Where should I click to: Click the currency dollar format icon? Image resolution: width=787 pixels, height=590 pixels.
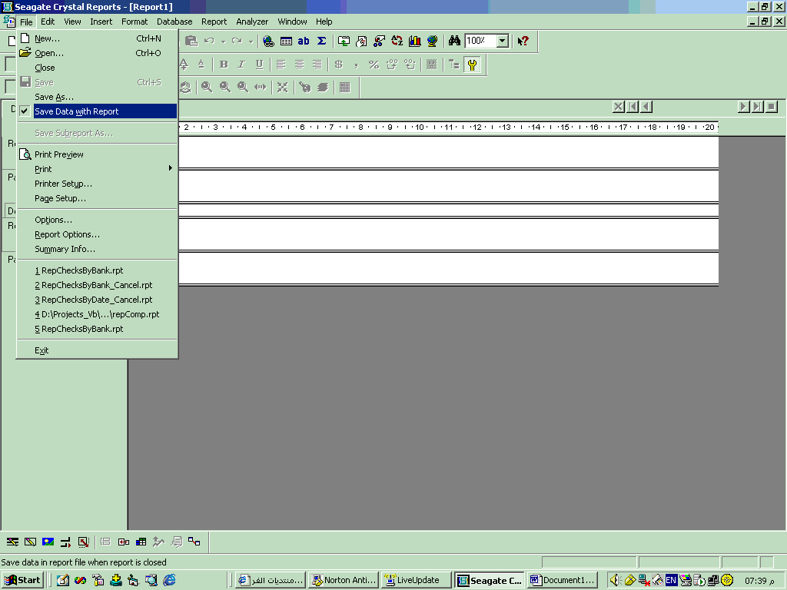pos(339,65)
